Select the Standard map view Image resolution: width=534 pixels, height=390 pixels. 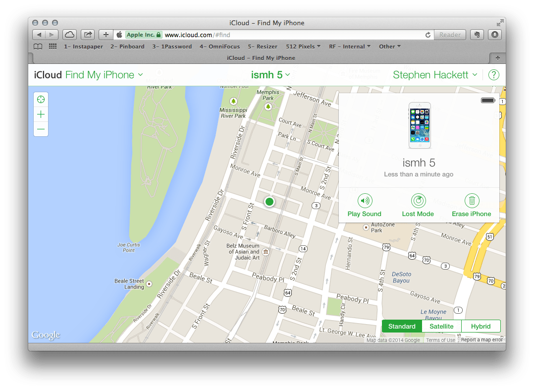click(x=402, y=326)
